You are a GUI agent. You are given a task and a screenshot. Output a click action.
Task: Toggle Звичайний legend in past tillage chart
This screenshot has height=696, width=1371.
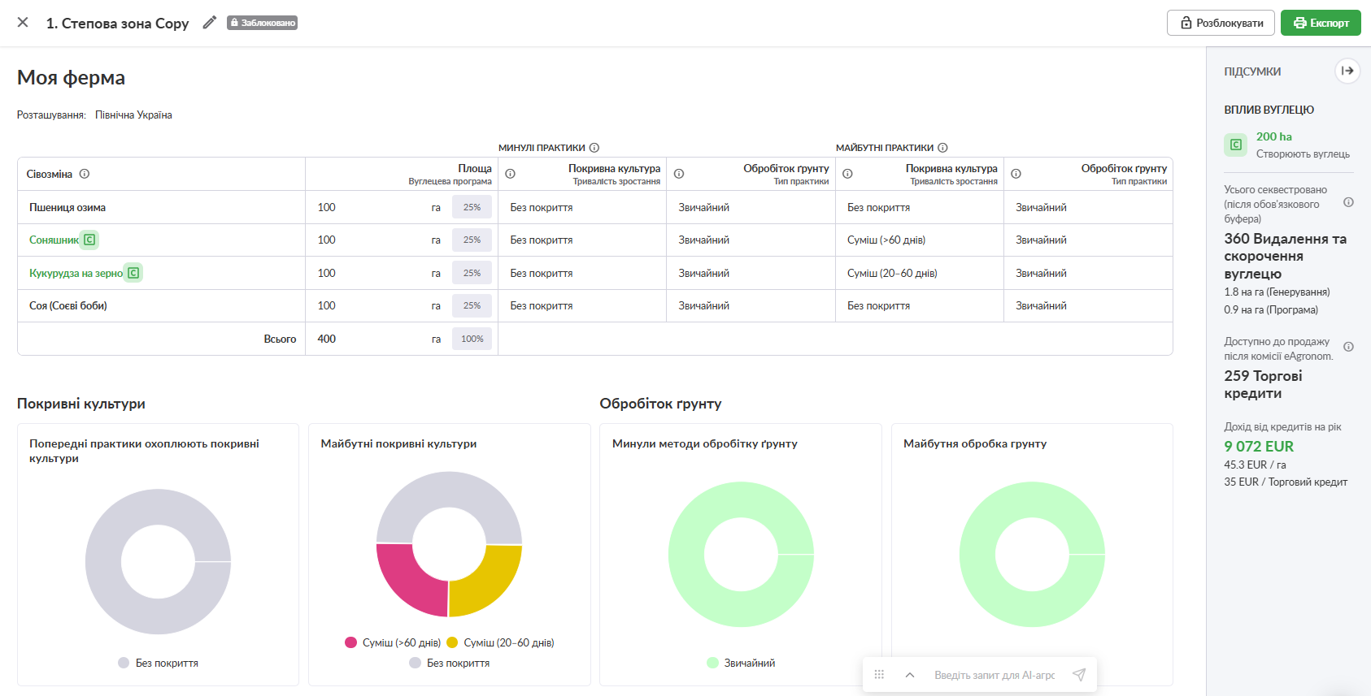click(741, 663)
